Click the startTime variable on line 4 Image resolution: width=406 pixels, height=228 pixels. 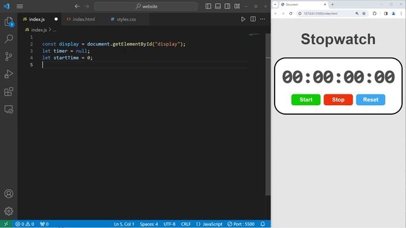pos(66,58)
